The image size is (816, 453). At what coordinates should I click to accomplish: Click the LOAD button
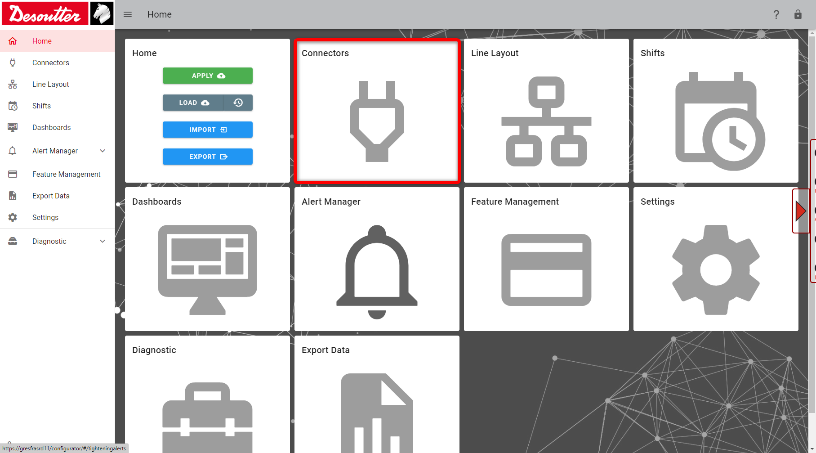pos(193,103)
